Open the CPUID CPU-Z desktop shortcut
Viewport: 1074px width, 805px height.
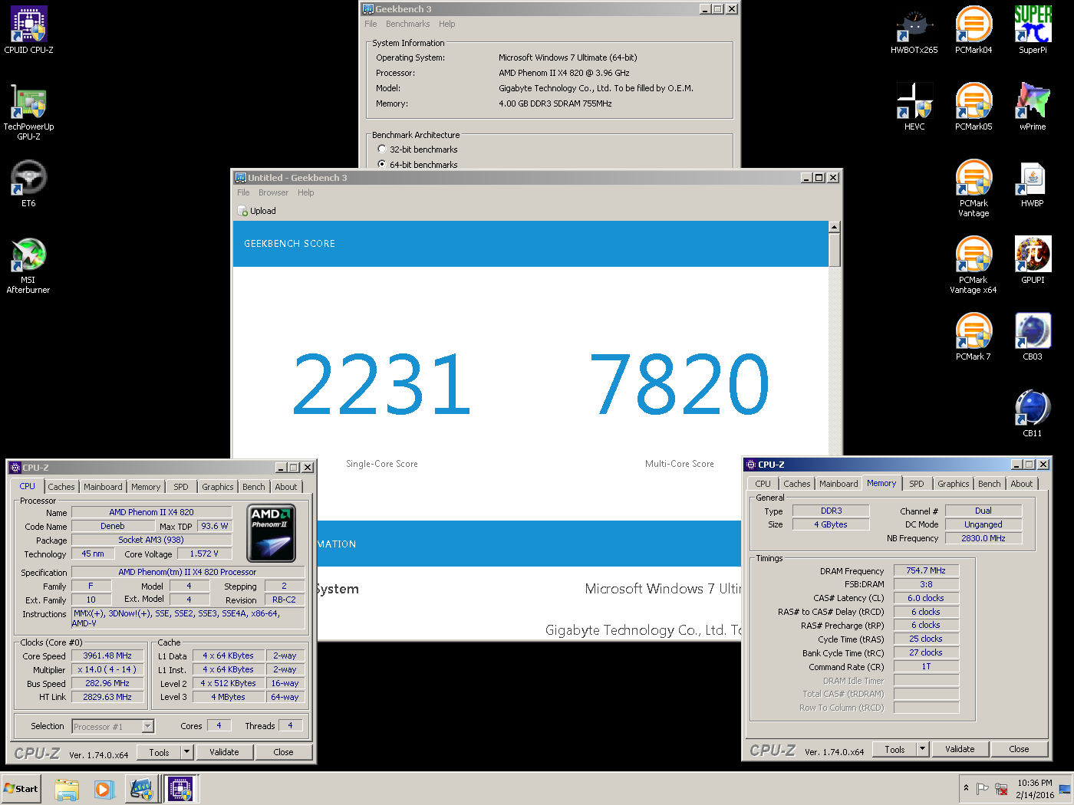[x=29, y=30]
